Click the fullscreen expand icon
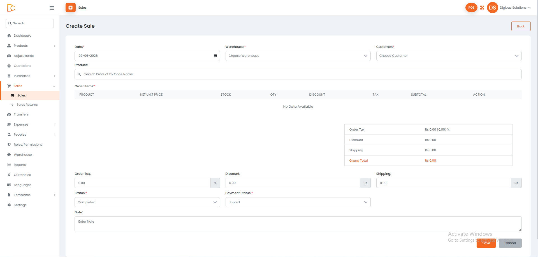Viewport: 538px width, 257px height. pos(482,8)
